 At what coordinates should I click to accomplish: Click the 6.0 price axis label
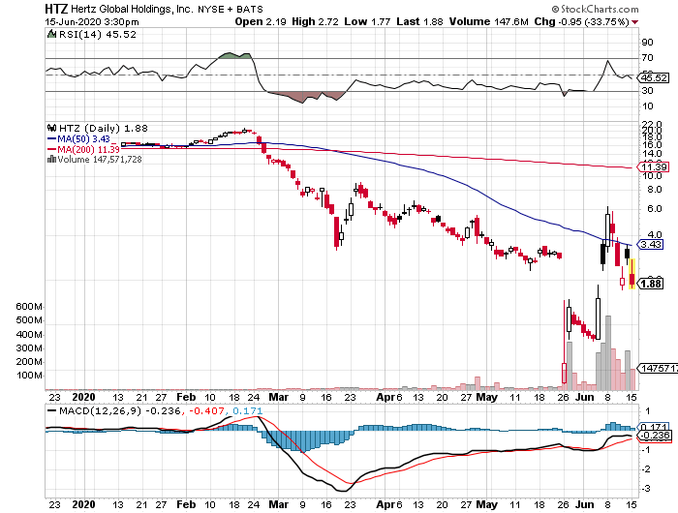(x=655, y=209)
